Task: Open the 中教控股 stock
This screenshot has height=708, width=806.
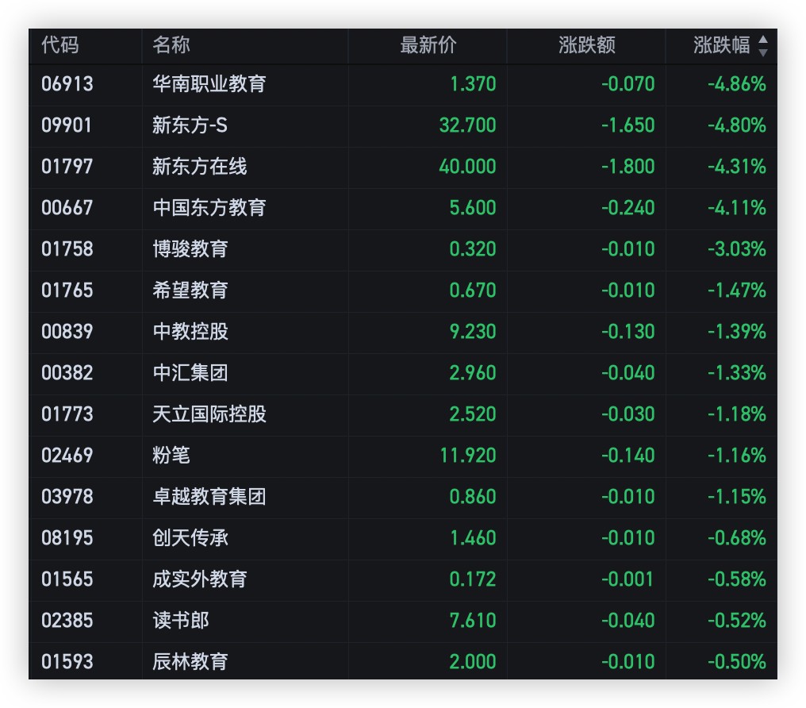Action: [190, 331]
